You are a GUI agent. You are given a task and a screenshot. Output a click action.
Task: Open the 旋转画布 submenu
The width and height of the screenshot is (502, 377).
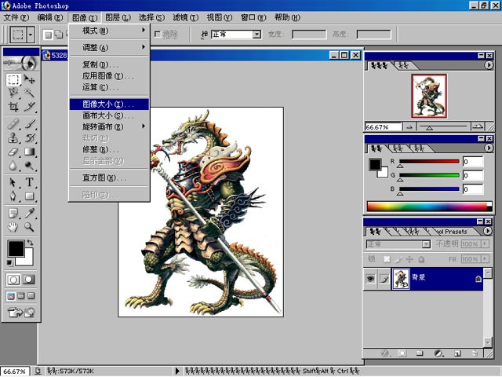tap(109, 126)
